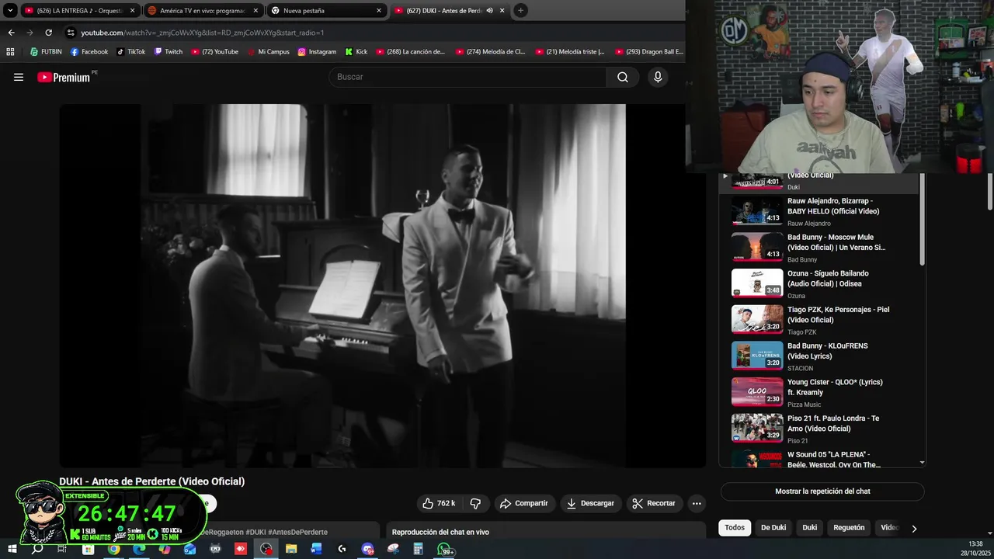Close the Nueva pestaña tab
The height and width of the screenshot is (559, 994).
click(379, 11)
